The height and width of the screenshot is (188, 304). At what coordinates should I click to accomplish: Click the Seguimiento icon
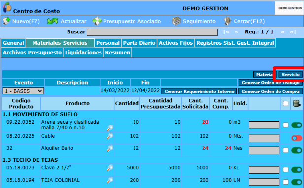pyautogui.click(x=176, y=21)
